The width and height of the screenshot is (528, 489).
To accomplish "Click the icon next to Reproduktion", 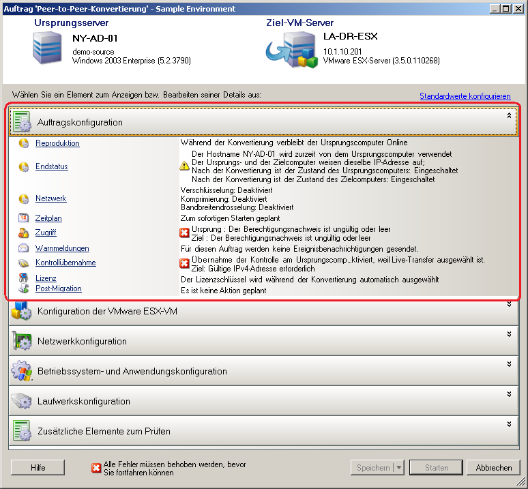I will point(24,143).
